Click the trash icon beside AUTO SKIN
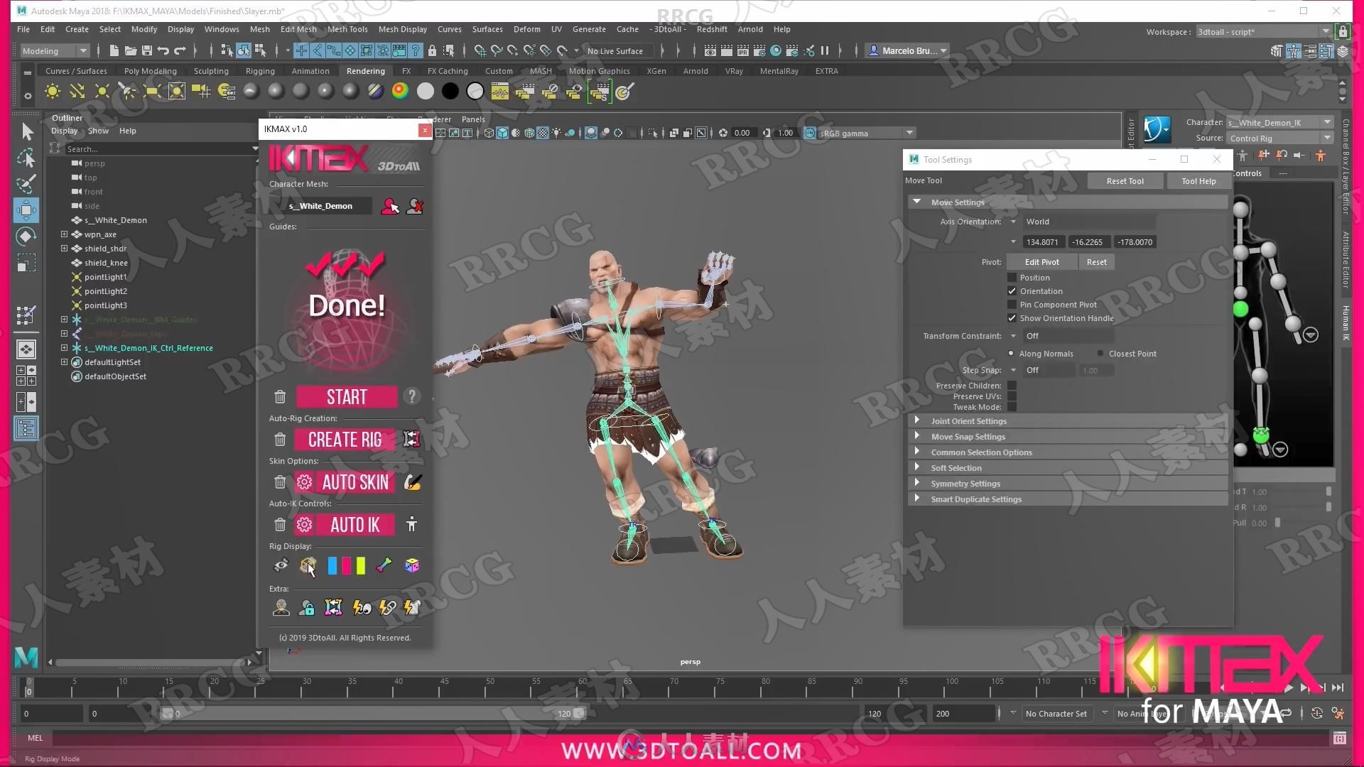Screen dimensions: 1364x767 [x=280, y=482]
